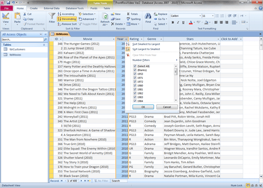
Task: Pick font color red A button
Action: (x=191, y=22)
